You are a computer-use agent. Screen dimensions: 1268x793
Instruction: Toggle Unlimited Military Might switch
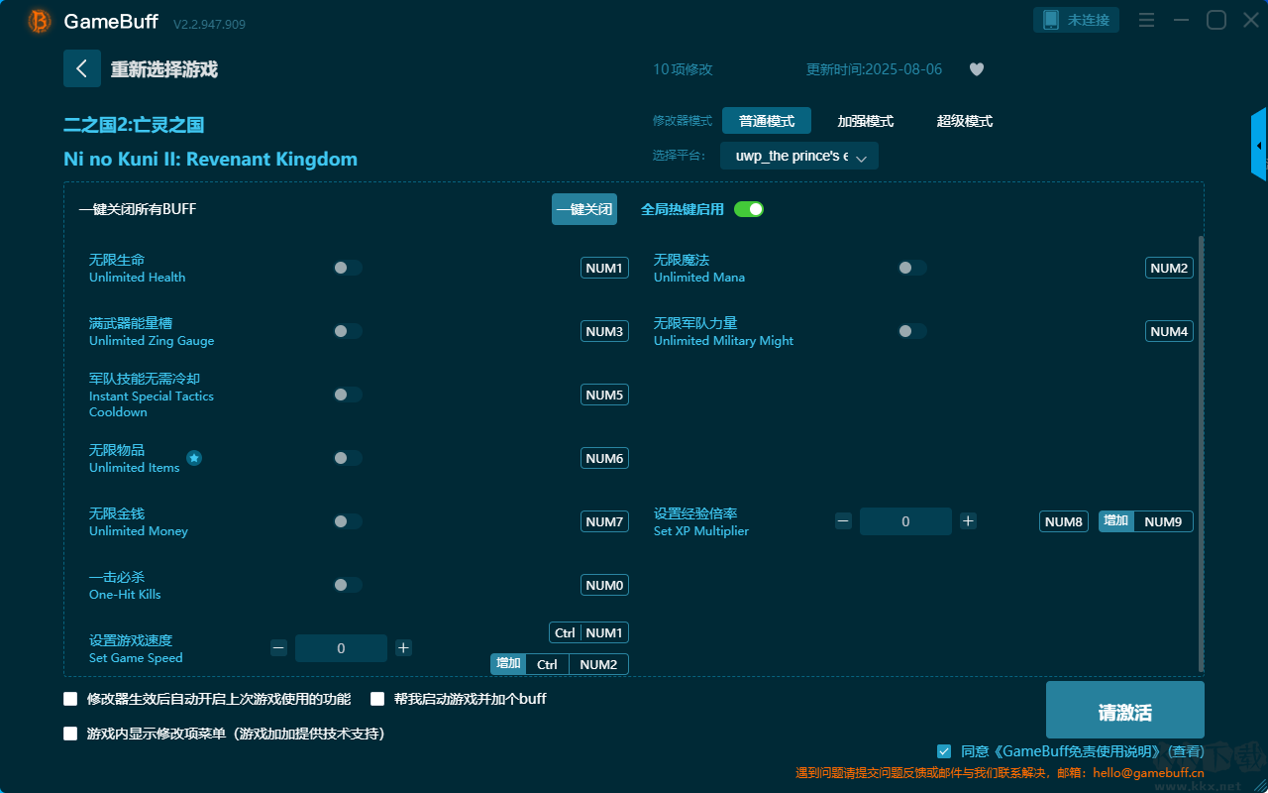912,331
